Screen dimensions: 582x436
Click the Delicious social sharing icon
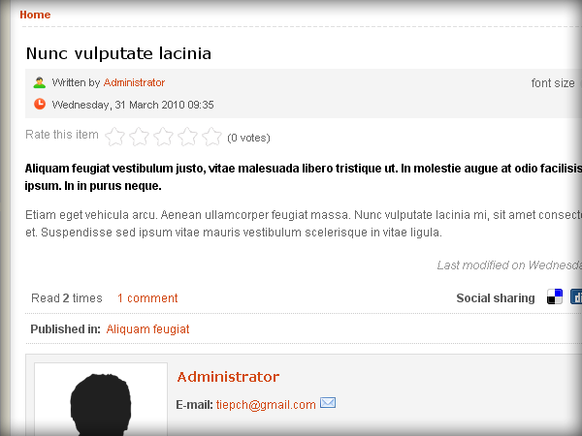[555, 297]
